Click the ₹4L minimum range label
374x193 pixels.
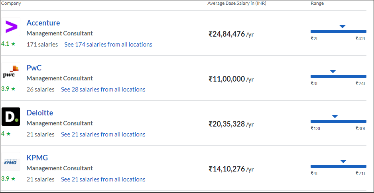pos(315,174)
